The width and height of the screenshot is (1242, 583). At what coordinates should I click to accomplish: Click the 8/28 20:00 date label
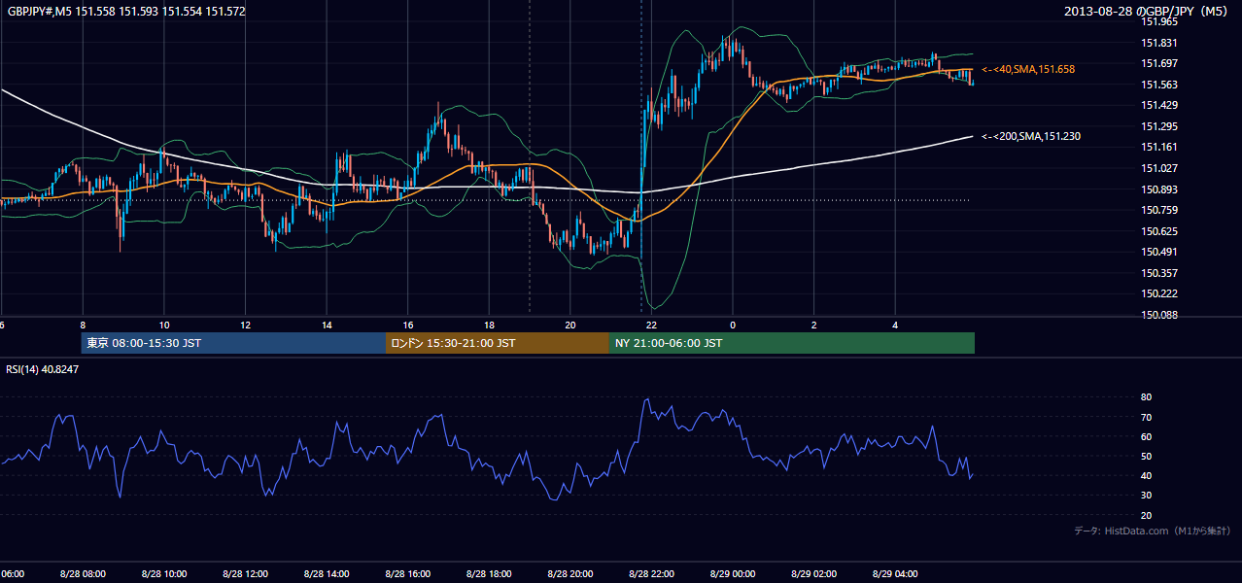(x=570, y=573)
